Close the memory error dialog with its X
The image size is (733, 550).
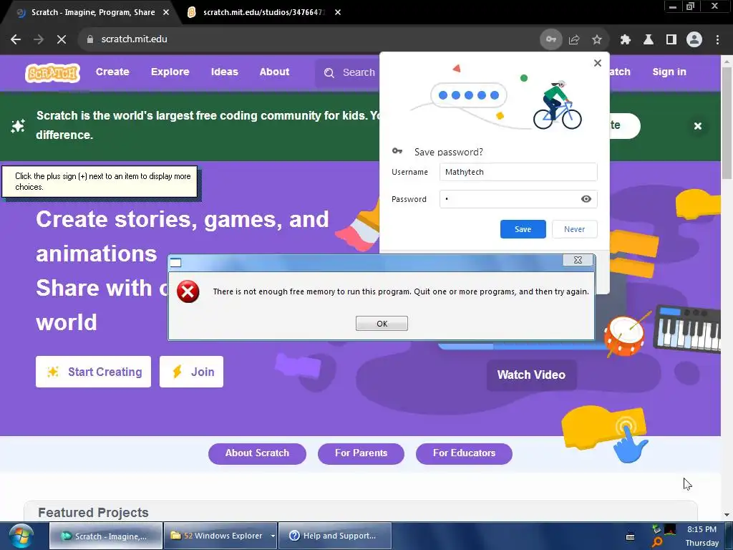[578, 260]
